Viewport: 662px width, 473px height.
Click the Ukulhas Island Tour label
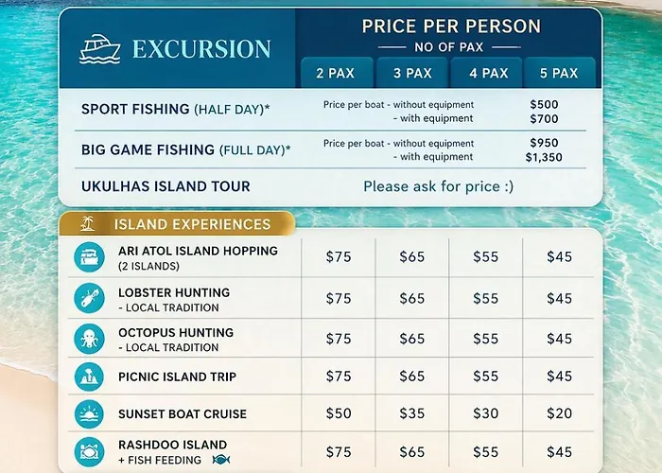tap(165, 186)
